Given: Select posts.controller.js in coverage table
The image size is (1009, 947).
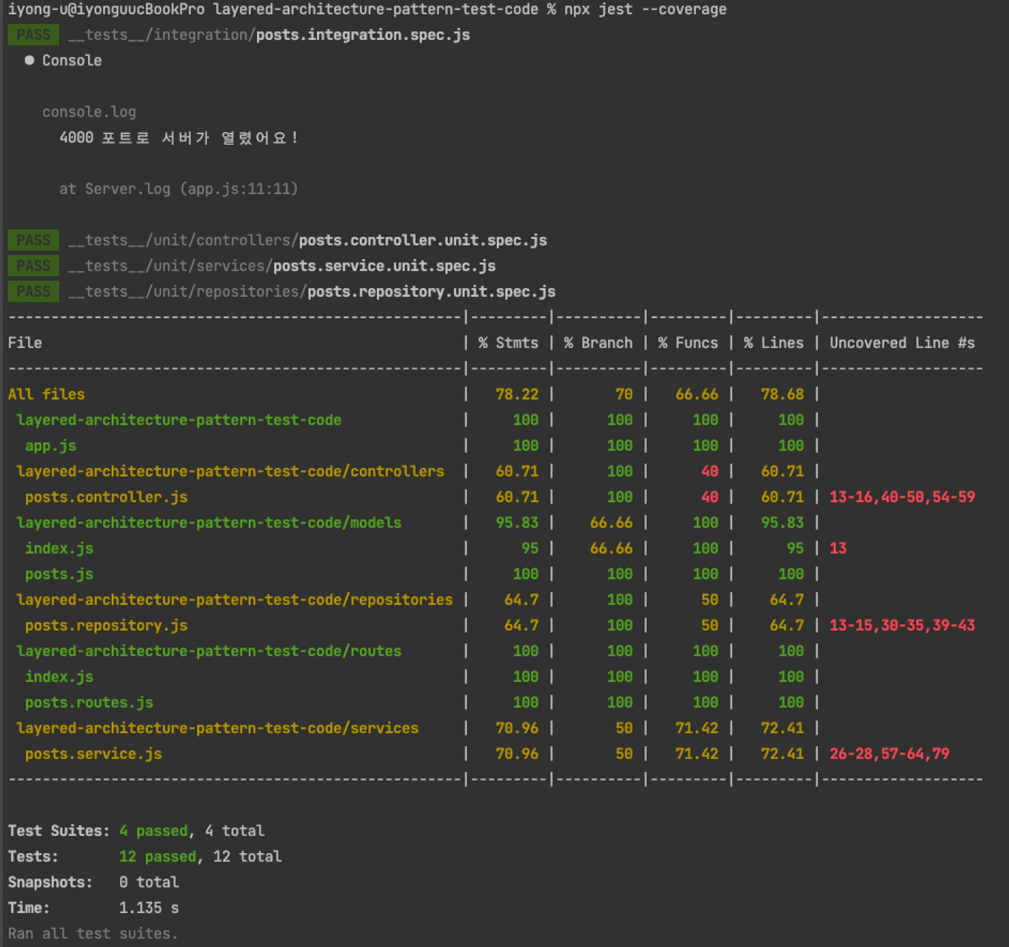Looking at the screenshot, I should [106, 497].
